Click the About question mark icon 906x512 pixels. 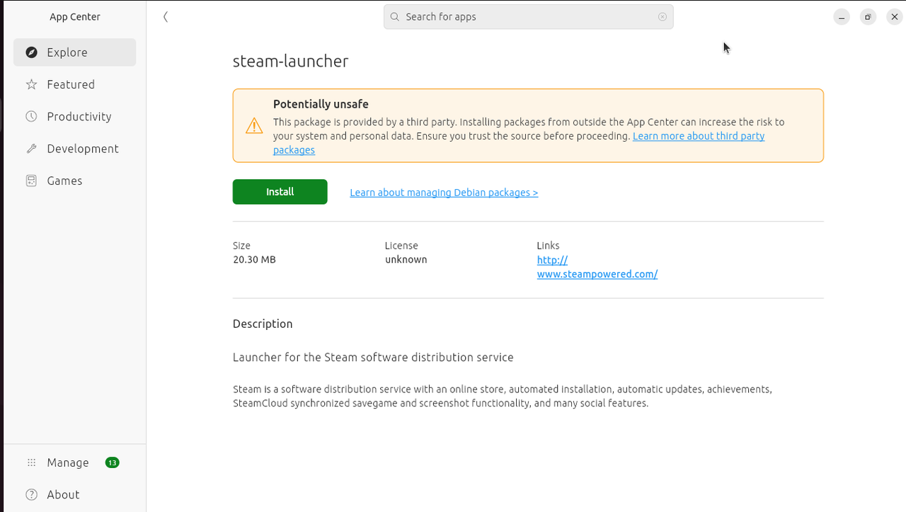click(x=31, y=494)
